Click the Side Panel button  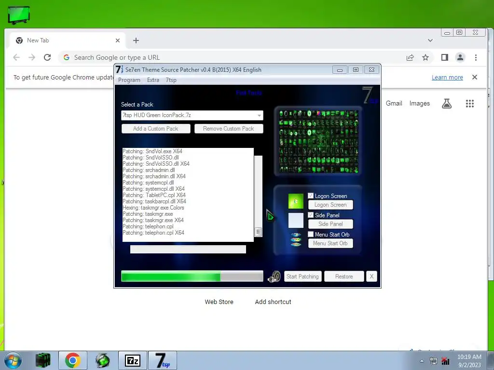click(x=330, y=224)
